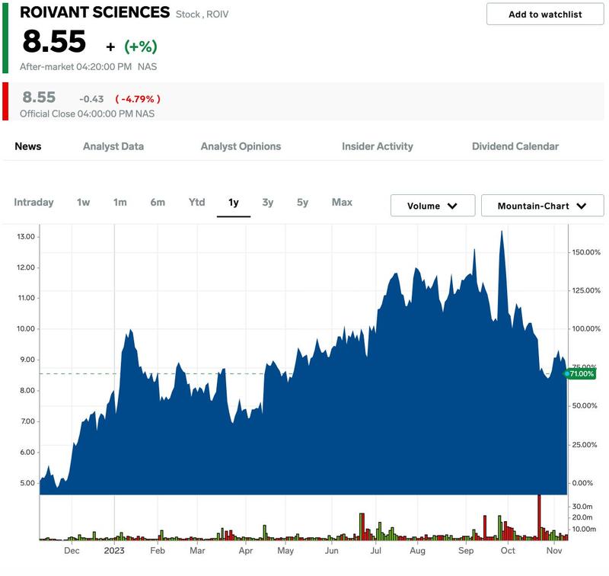Image resolution: width=609 pixels, height=576 pixels.
Task: Click the After-market 04:20:00 PM label
Action: 75,67
